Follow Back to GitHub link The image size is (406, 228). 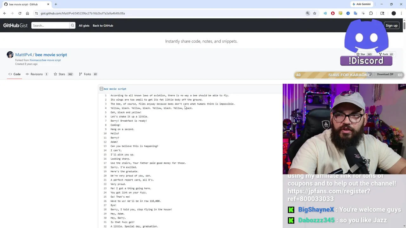[x=103, y=25]
